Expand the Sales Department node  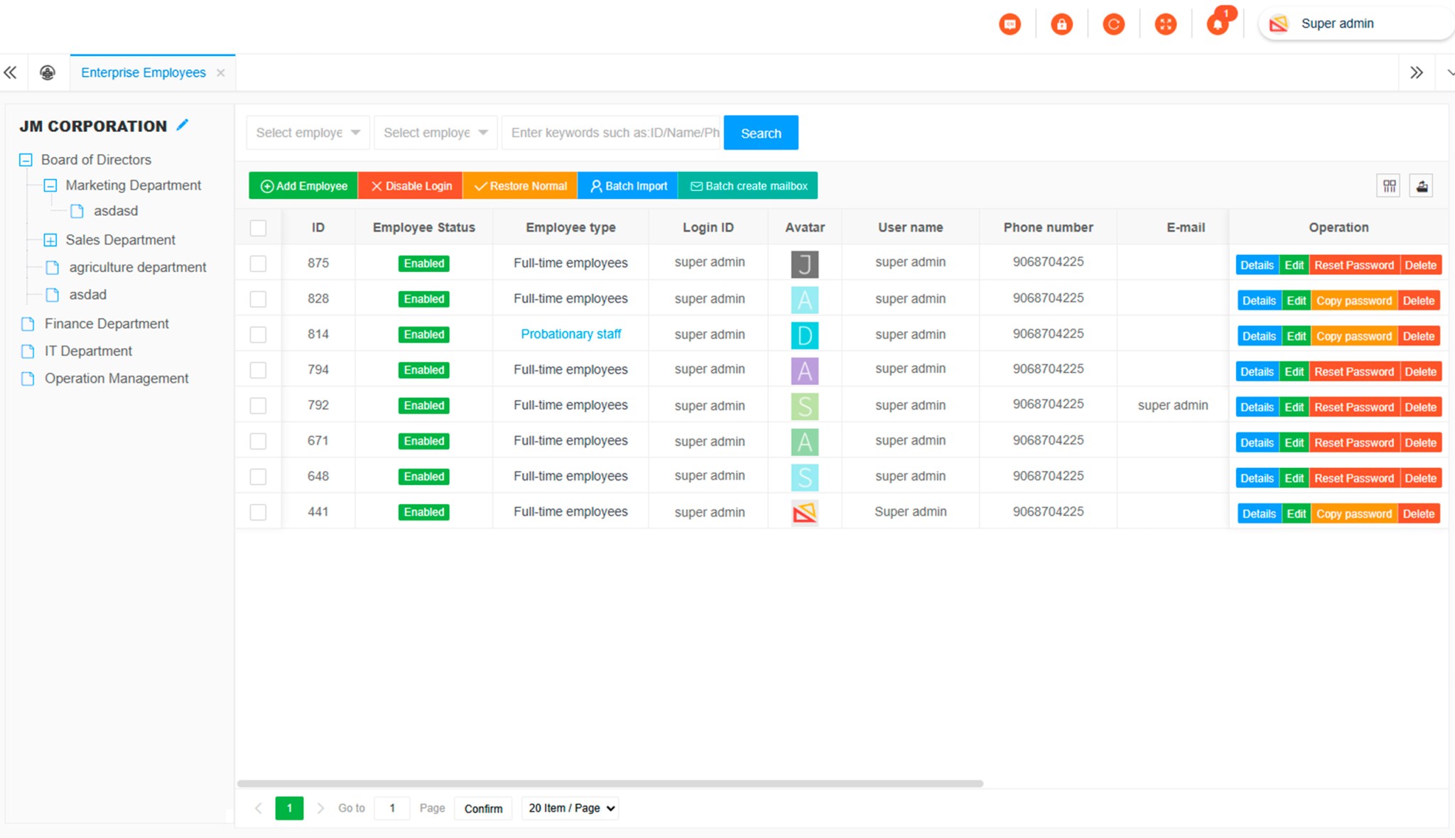[50, 240]
